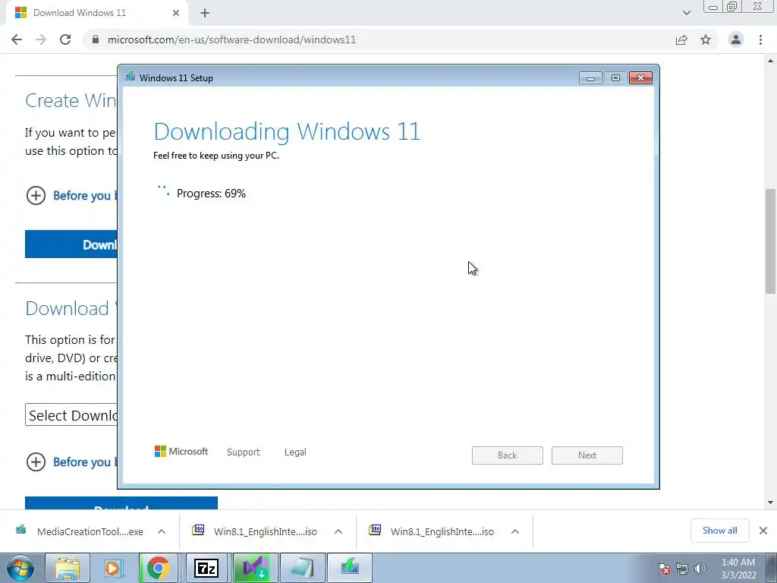Click the bottom blue Download button

click(x=121, y=503)
